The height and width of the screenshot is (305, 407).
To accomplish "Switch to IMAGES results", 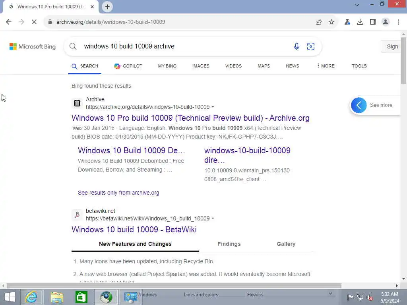I will pyautogui.click(x=201, y=66).
